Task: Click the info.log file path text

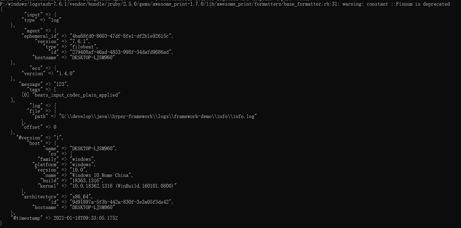Action: click(158, 116)
